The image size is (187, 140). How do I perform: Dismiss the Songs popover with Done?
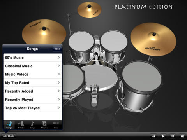coord(57,49)
